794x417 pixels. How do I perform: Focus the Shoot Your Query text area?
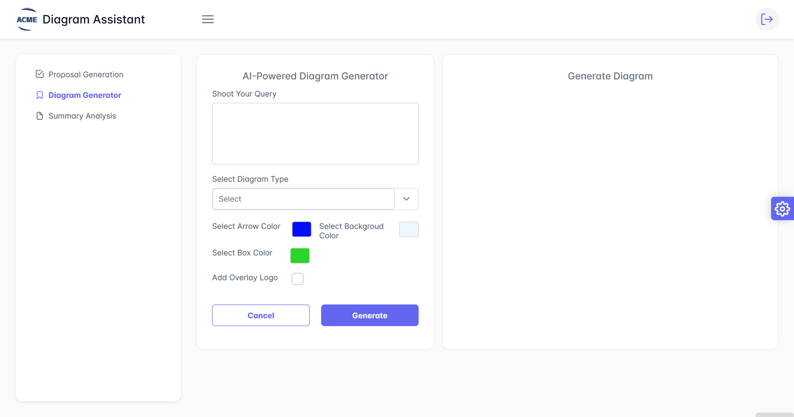coord(315,134)
